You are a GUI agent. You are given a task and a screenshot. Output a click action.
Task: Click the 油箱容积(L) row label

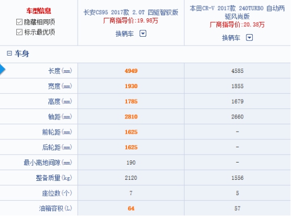point(55,208)
